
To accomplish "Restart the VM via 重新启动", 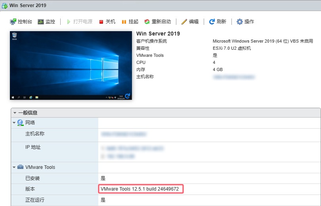I will (x=147, y=22).
